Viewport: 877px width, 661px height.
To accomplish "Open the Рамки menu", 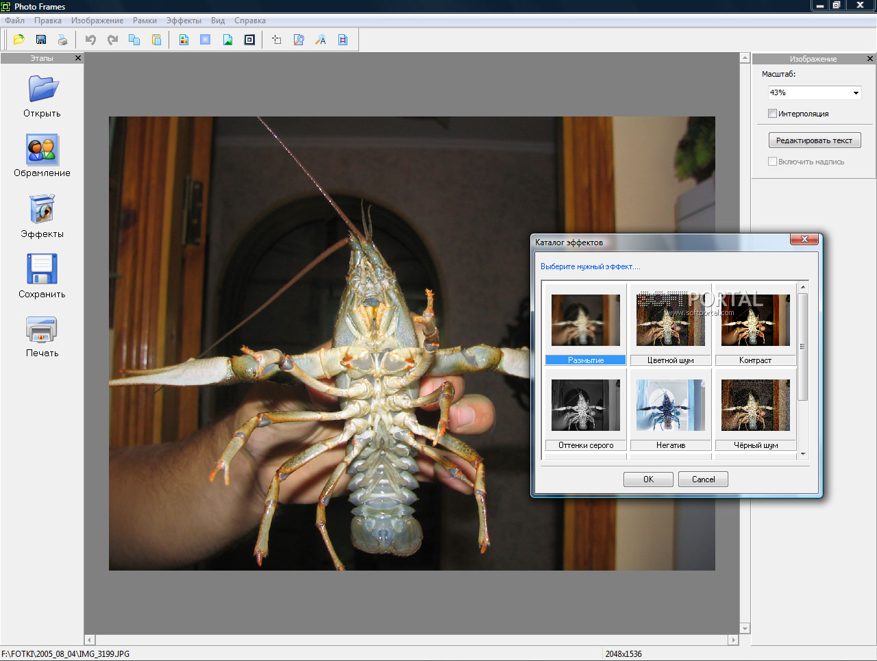I will 145,21.
